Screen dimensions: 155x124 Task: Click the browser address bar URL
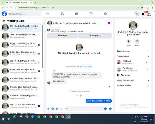coord(36,8)
